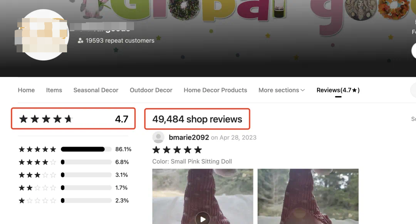Switch to the Items tab
Image resolution: width=416 pixels, height=224 pixels.
[54, 90]
